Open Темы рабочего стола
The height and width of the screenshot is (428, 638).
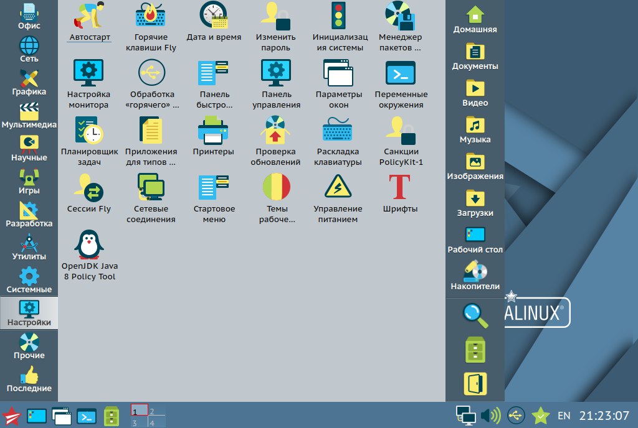277,198
